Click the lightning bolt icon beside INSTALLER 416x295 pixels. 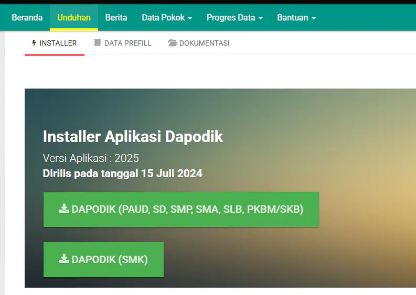(34, 43)
